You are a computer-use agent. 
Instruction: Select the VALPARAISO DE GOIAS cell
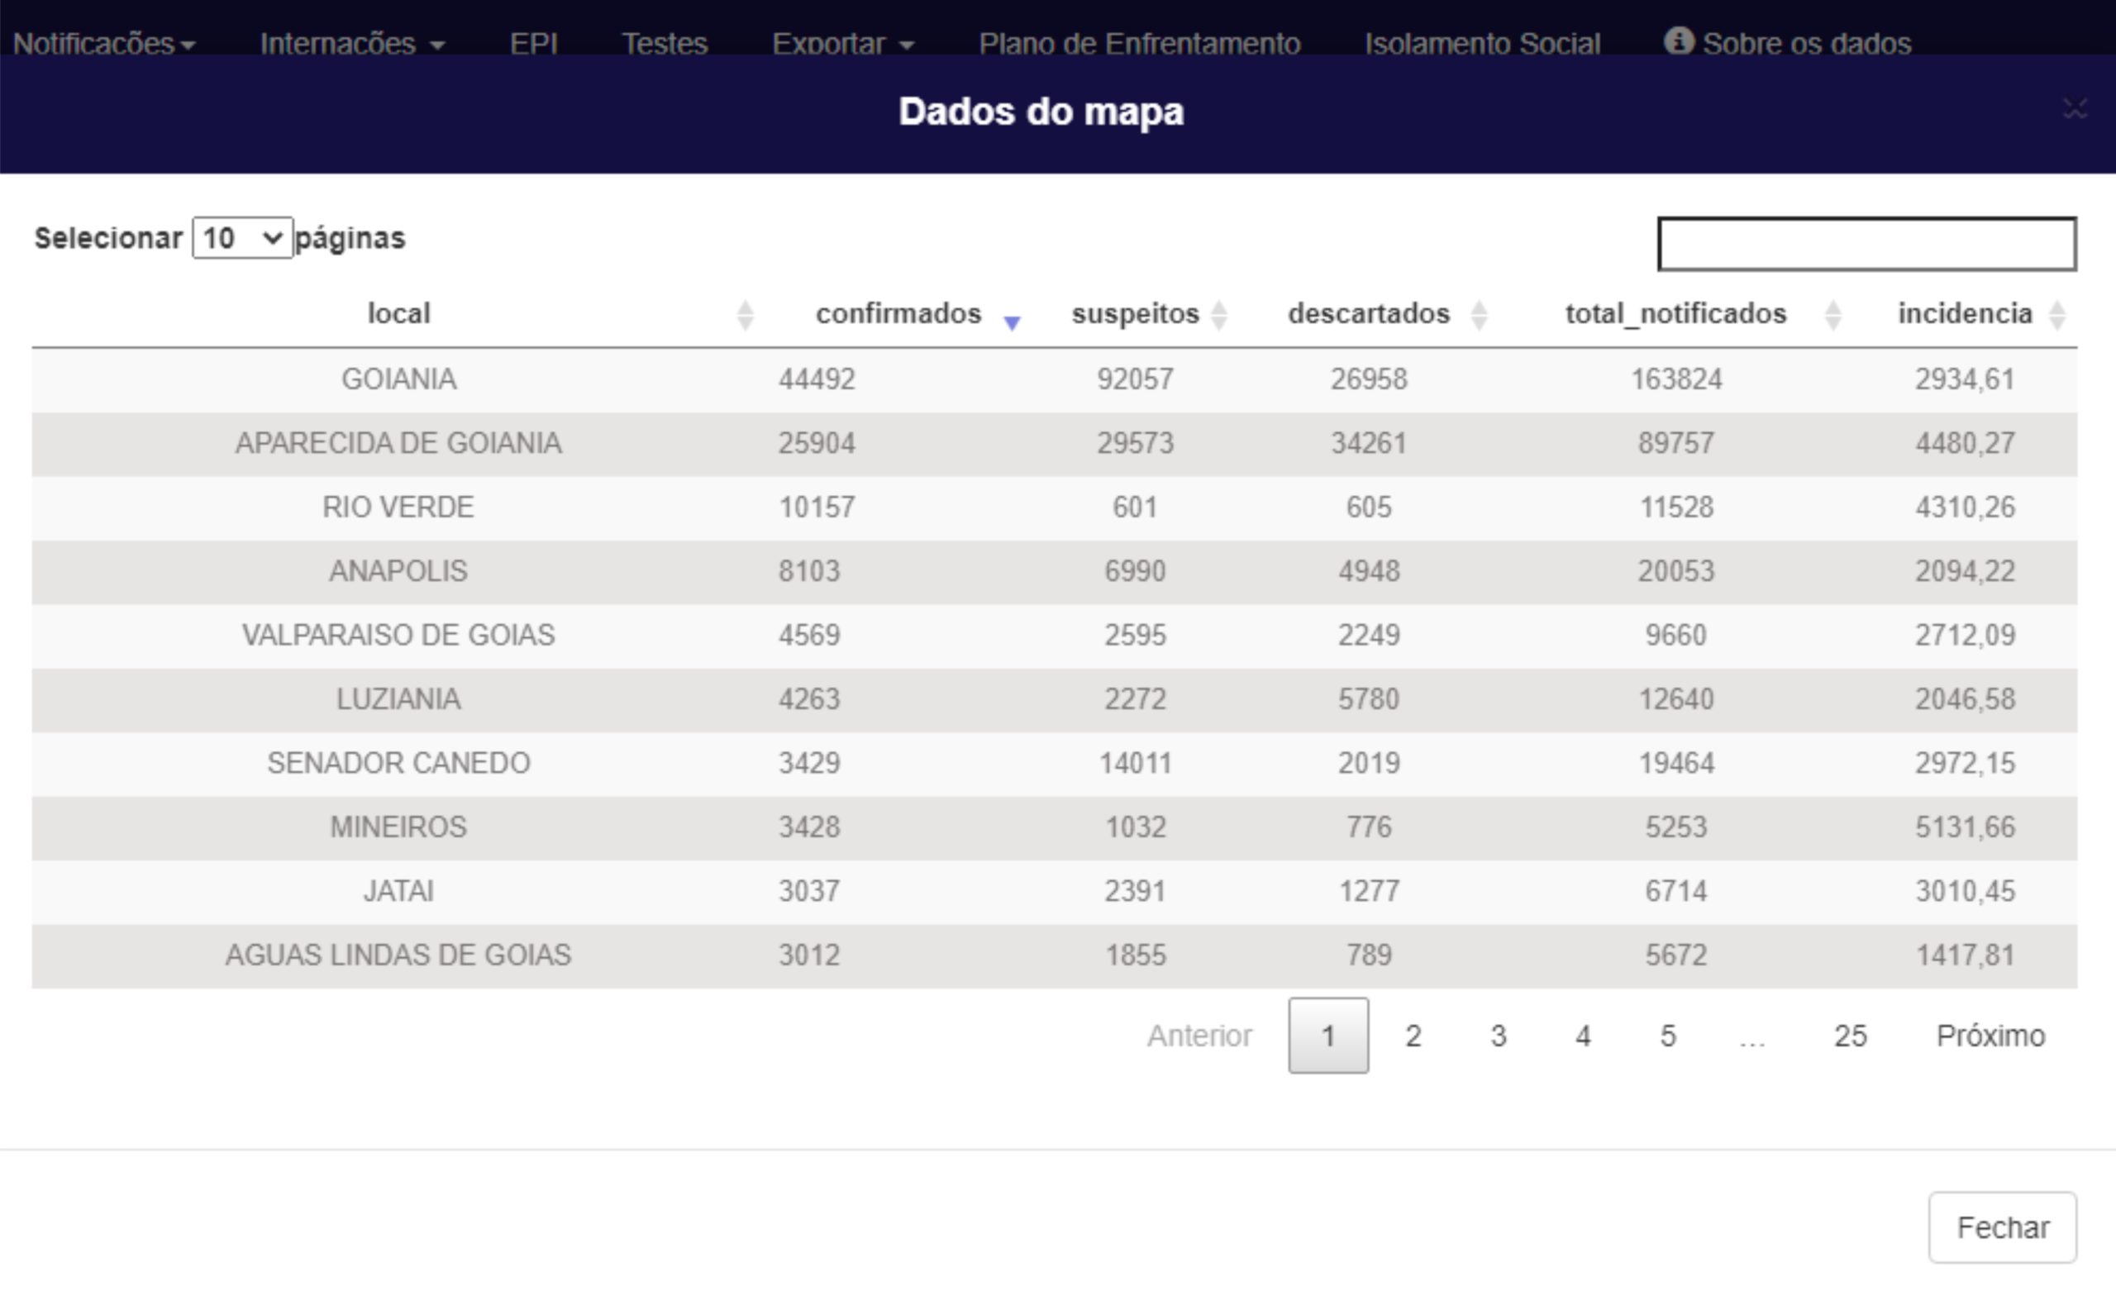(x=398, y=635)
